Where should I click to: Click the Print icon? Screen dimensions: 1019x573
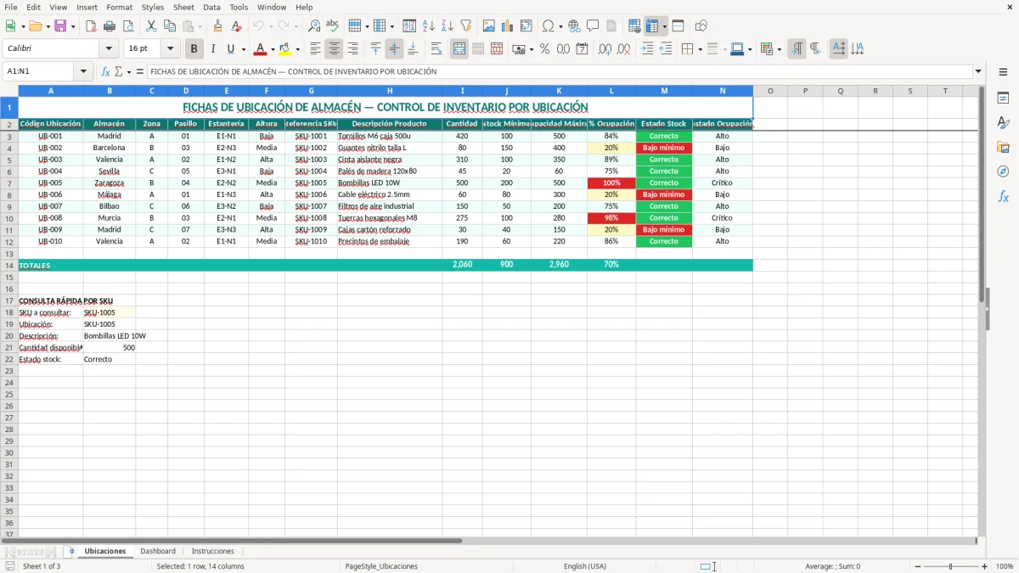point(110,26)
